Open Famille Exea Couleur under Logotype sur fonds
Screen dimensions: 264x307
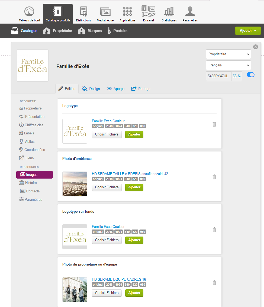tap(108, 227)
